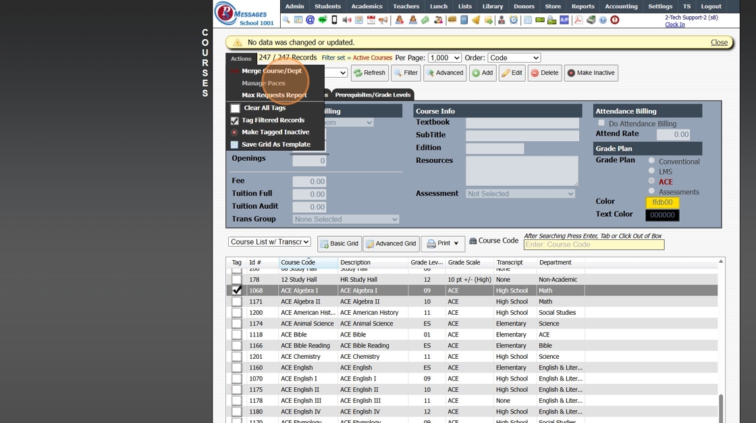Choose Manage Paces from Actions menu

(263, 83)
